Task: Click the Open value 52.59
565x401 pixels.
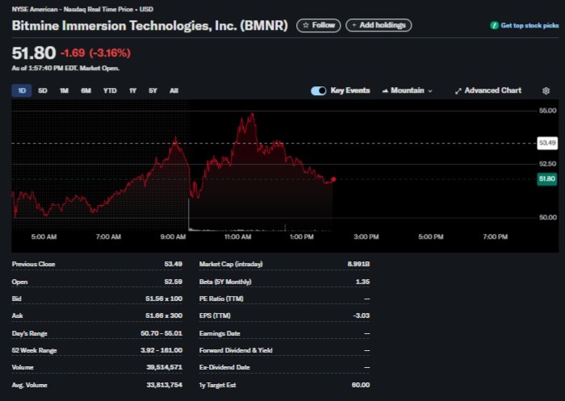Action: 174,282
